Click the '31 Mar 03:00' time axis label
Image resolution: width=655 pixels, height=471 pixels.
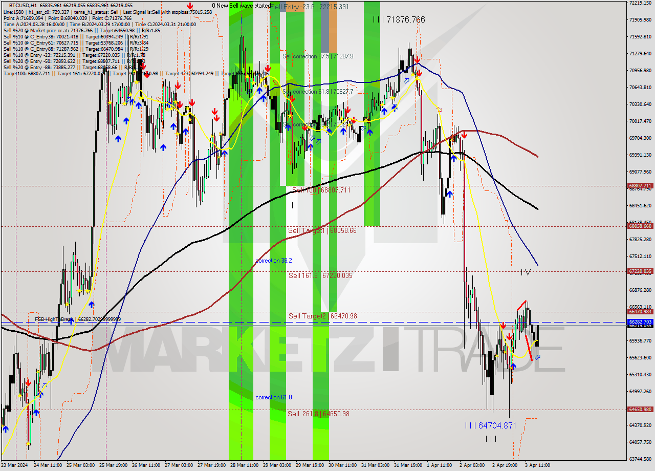click(x=376, y=465)
